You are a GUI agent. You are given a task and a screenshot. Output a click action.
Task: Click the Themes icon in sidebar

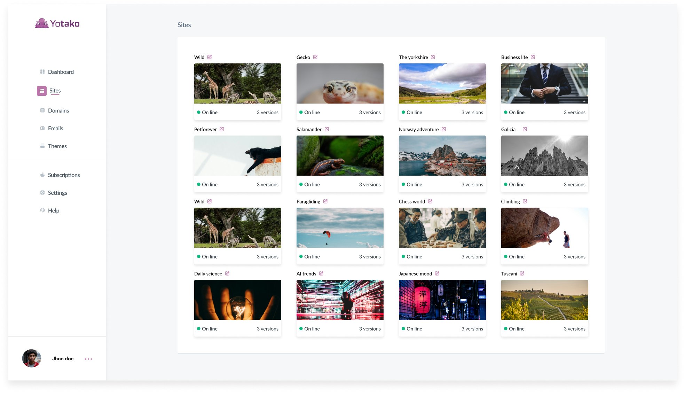point(42,146)
